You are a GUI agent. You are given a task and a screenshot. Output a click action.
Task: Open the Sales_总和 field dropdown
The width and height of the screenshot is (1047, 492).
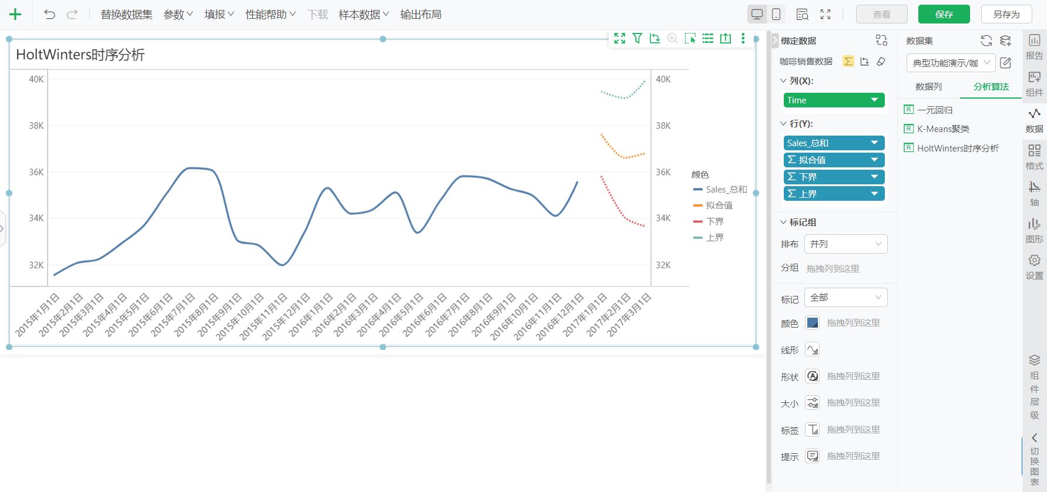[x=874, y=143]
